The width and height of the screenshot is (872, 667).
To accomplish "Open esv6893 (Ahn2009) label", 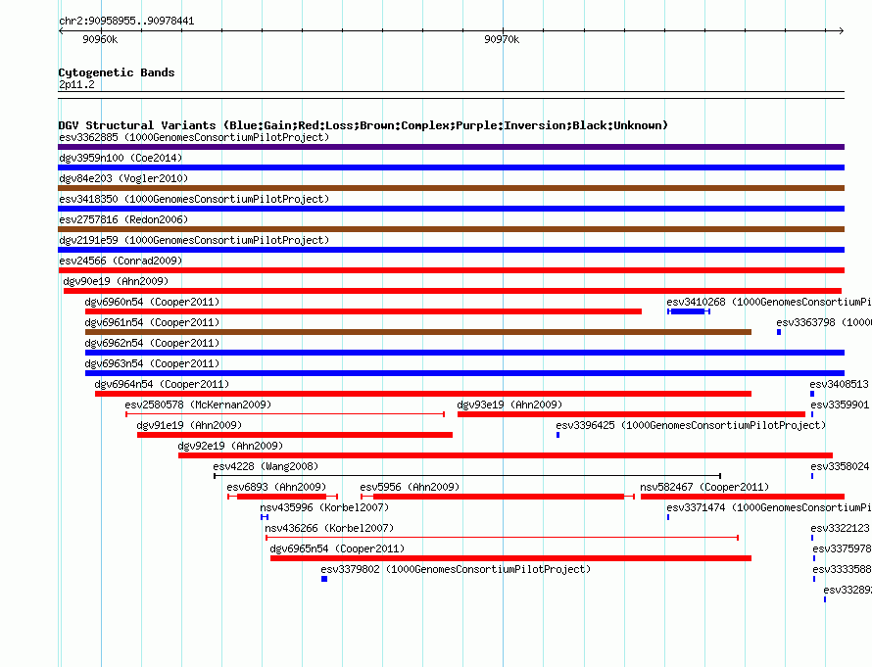I will point(276,487).
